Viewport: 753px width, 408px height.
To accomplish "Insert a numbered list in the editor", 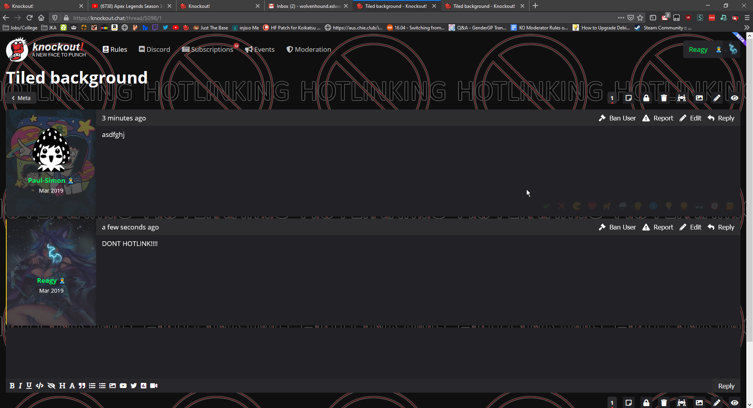I will (x=92, y=386).
